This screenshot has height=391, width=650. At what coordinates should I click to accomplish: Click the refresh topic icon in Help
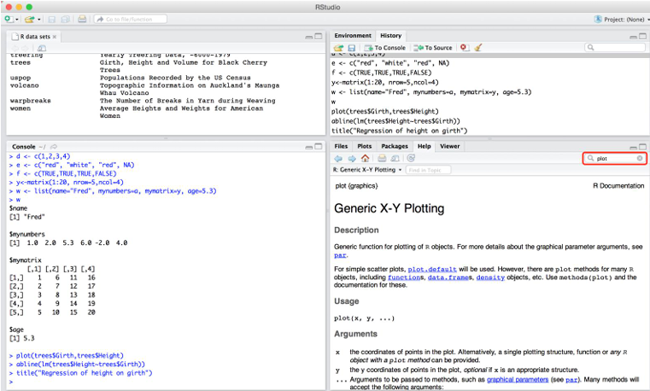[x=411, y=158]
